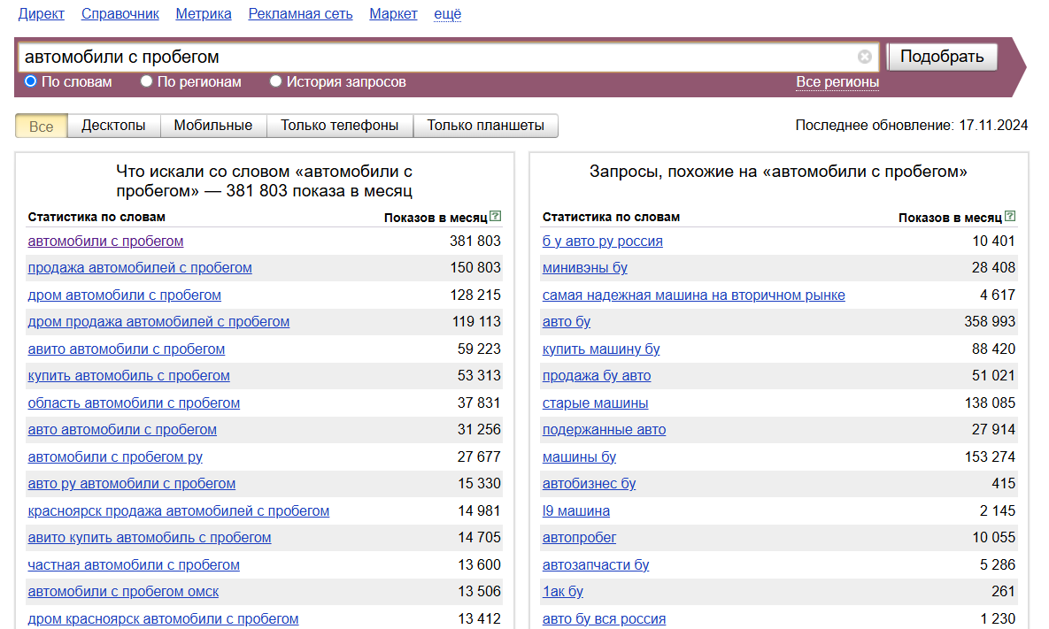Open 'автомобили с пробегом омск' link

(x=123, y=592)
